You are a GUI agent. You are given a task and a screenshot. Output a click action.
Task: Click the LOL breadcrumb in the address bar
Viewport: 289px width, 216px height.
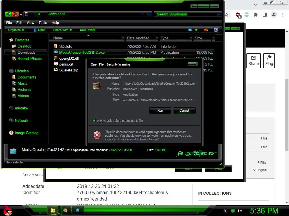pos(38,14)
